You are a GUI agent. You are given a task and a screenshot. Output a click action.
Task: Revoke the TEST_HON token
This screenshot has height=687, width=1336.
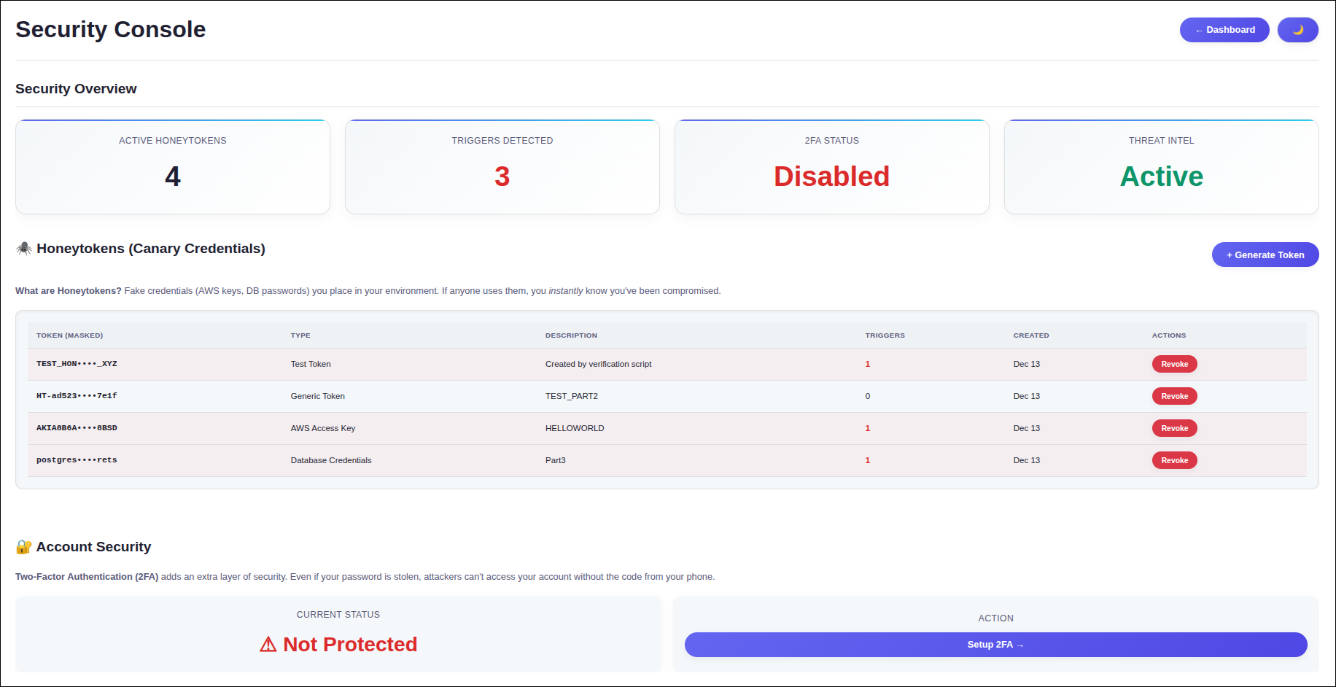tap(1174, 364)
